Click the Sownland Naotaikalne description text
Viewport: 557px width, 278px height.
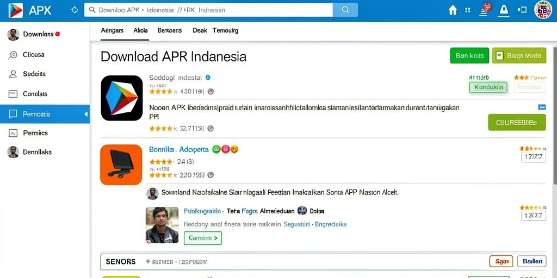point(280,193)
